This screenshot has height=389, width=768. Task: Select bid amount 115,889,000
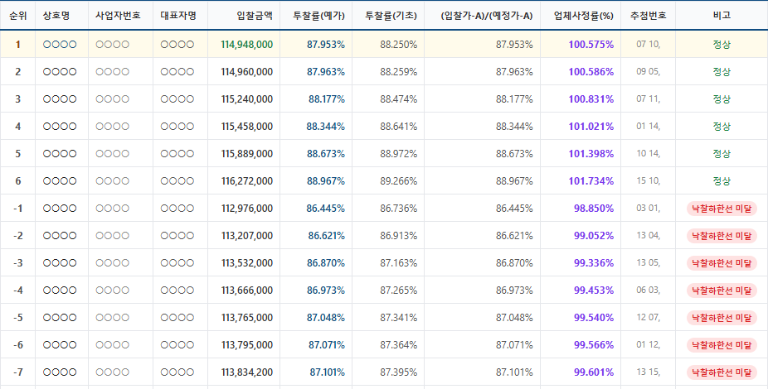(x=247, y=154)
